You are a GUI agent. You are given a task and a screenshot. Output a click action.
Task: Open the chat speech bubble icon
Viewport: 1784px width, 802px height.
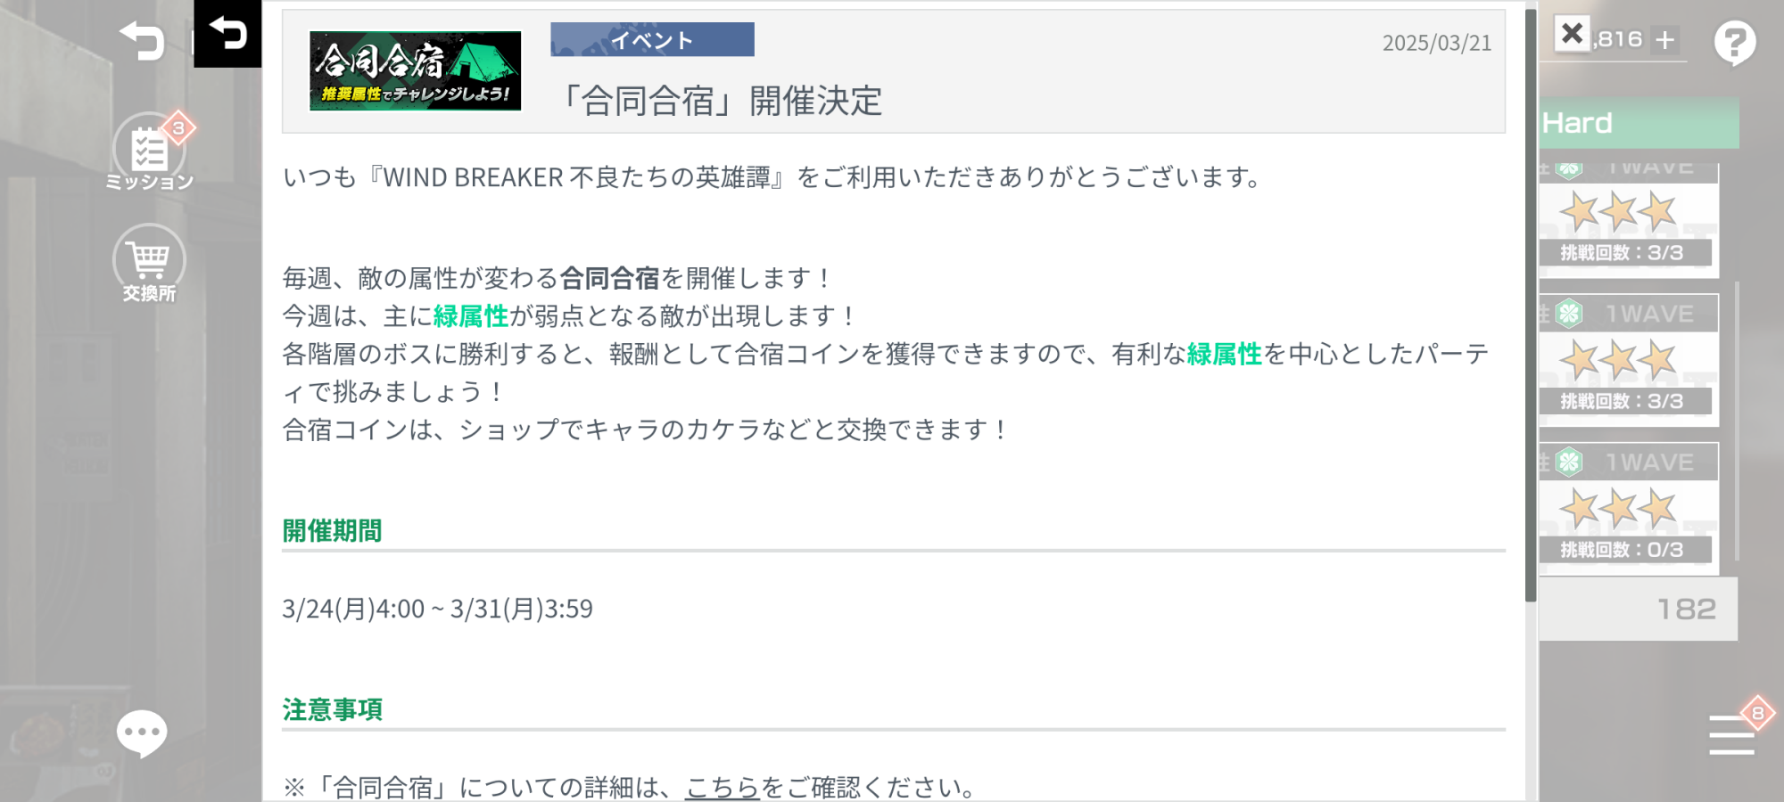pos(142,733)
